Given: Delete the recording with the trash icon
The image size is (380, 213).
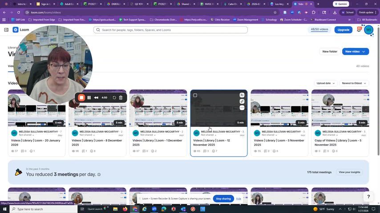Looking at the screenshot, I should [121, 98].
